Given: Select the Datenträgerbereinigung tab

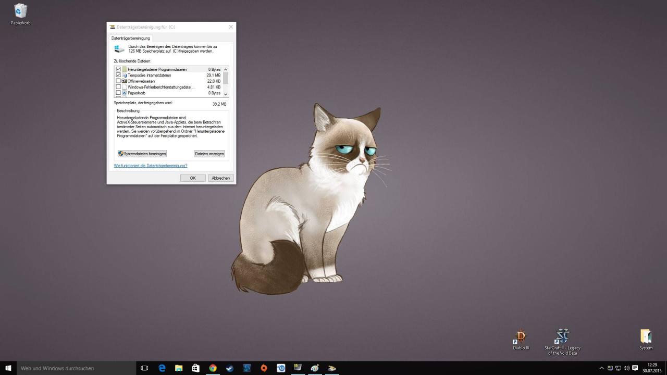Looking at the screenshot, I should pyautogui.click(x=130, y=38).
